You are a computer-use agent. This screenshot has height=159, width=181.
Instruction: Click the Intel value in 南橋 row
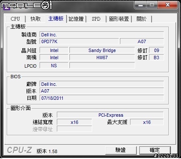tap(54, 58)
